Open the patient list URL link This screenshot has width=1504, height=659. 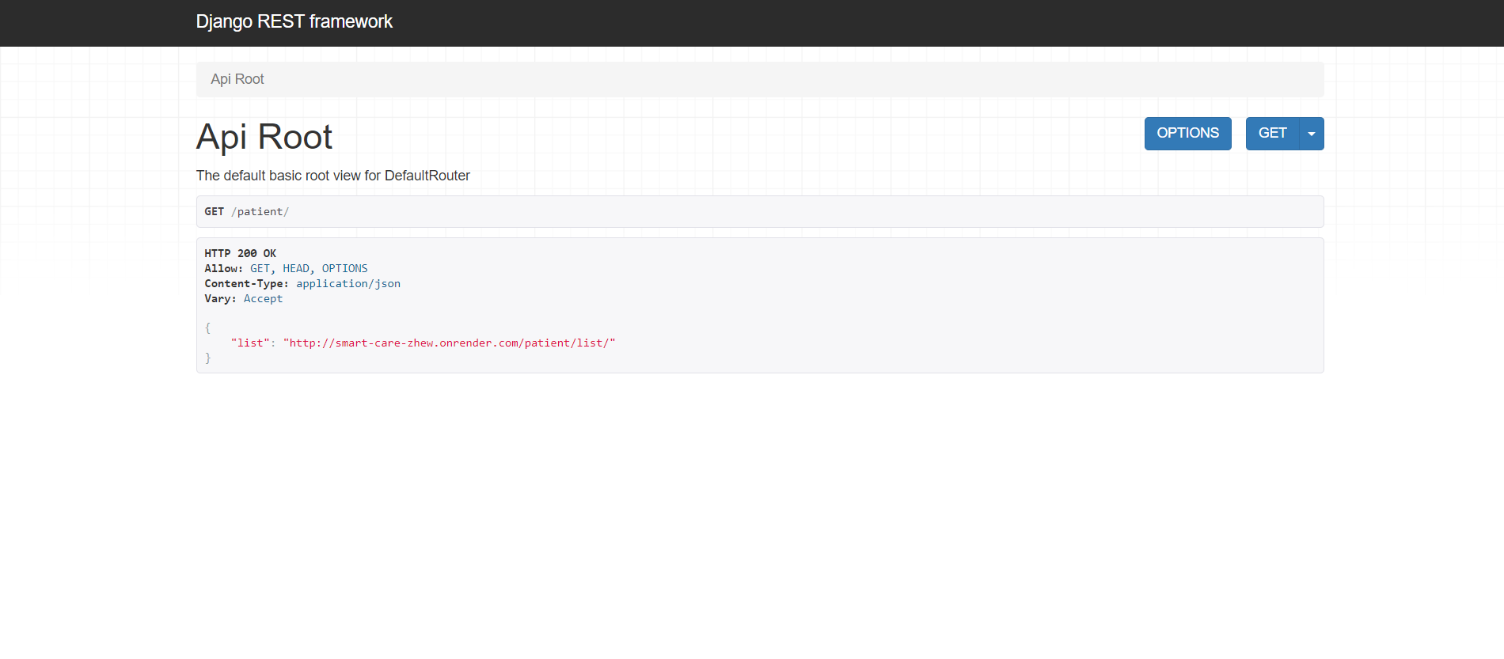[x=449, y=343]
